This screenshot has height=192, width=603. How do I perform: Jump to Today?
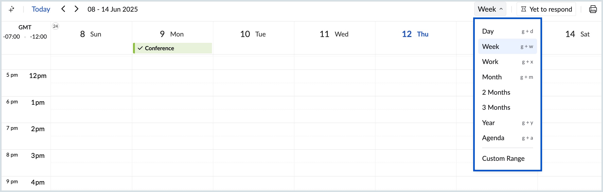[x=41, y=9]
